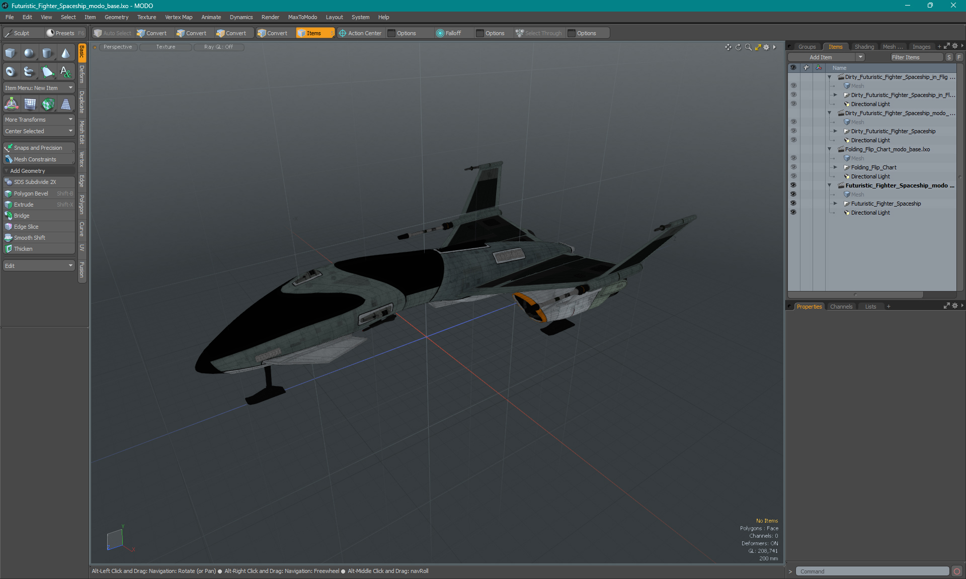Select the Cube primitive tool
Screen dimensions: 966x579
tap(11, 53)
